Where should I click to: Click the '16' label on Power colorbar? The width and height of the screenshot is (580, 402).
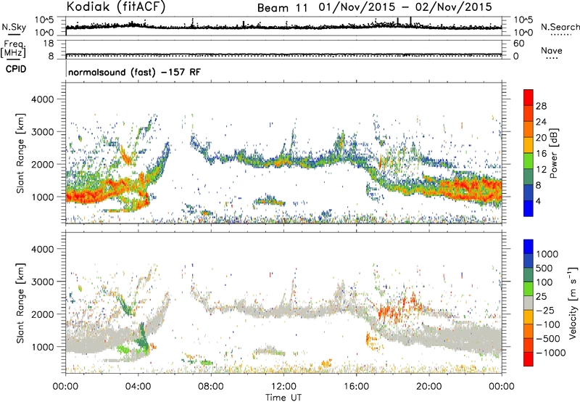click(541, 154)
